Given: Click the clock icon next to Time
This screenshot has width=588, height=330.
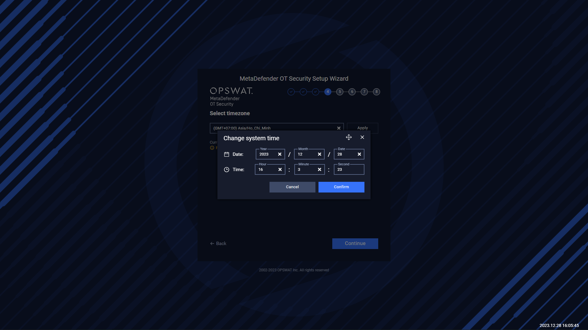Looking at the screenshot, I should (x=227, y=170).
